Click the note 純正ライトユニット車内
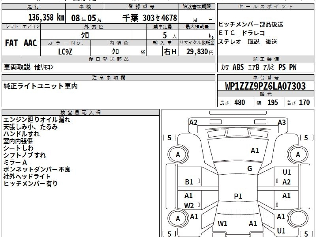 41,86
